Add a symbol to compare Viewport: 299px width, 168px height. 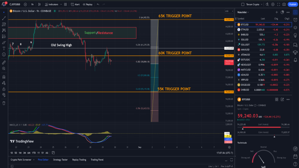pyautogui.click(x=25, y=4)
